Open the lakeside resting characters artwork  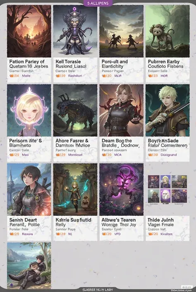pyautogui.click(x=29, y=265)
